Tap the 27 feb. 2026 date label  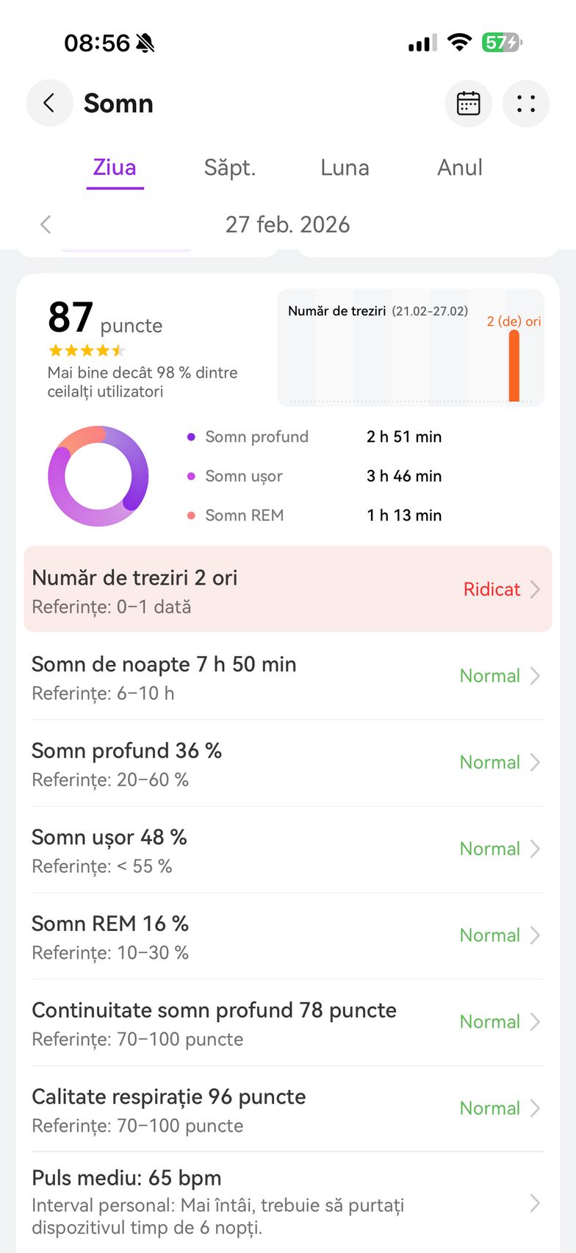pos(287,224)
